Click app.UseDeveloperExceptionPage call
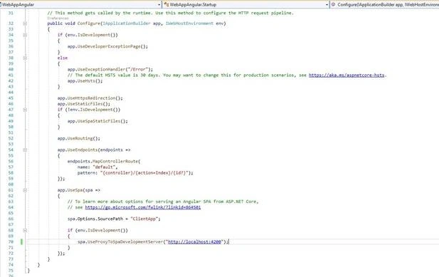 point(107,46)
